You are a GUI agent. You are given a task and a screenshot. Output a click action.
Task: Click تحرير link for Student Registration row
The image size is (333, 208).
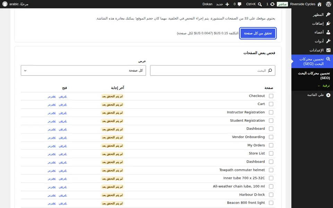pyautogui.click(x=52, y=121)
